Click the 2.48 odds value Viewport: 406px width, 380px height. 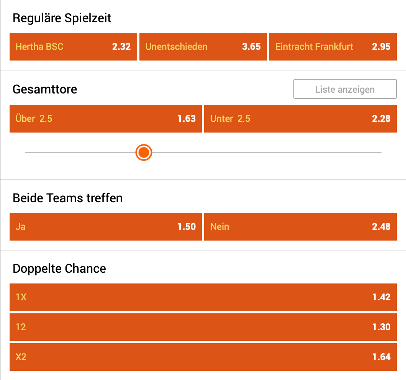[381, 227]
